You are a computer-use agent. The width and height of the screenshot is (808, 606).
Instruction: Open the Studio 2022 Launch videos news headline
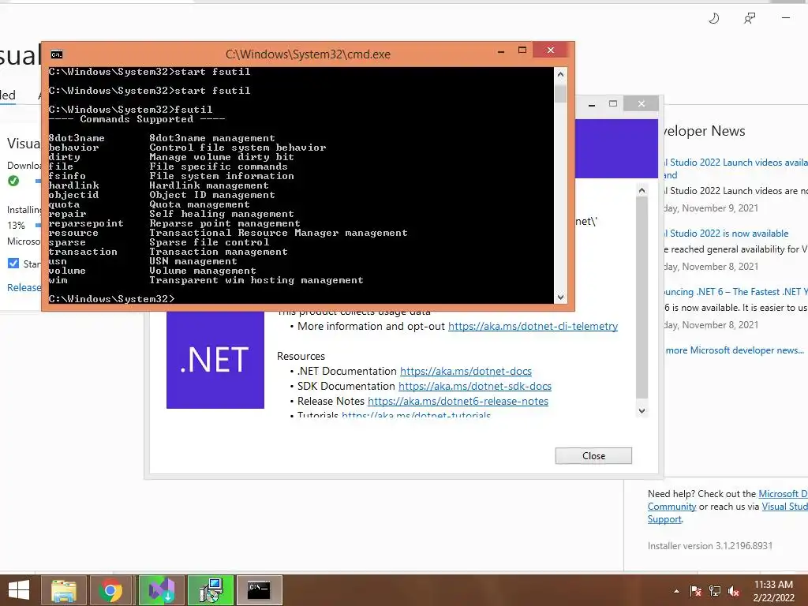click(735, 169)
